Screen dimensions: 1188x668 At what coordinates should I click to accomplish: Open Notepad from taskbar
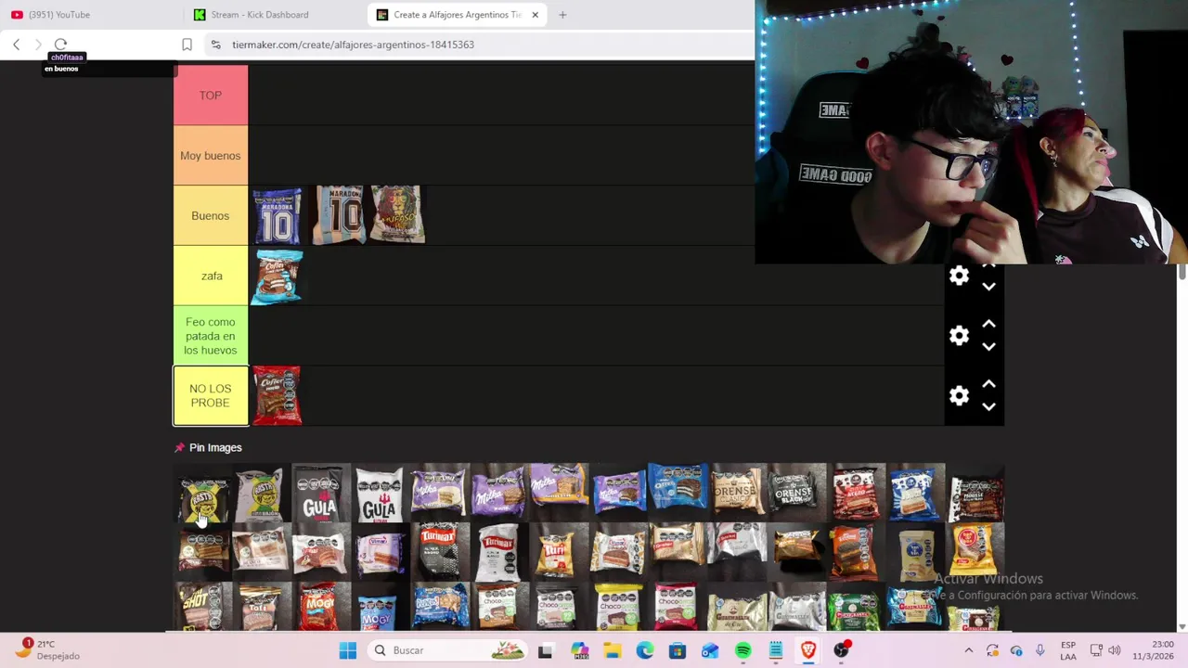tap(776, 650)
